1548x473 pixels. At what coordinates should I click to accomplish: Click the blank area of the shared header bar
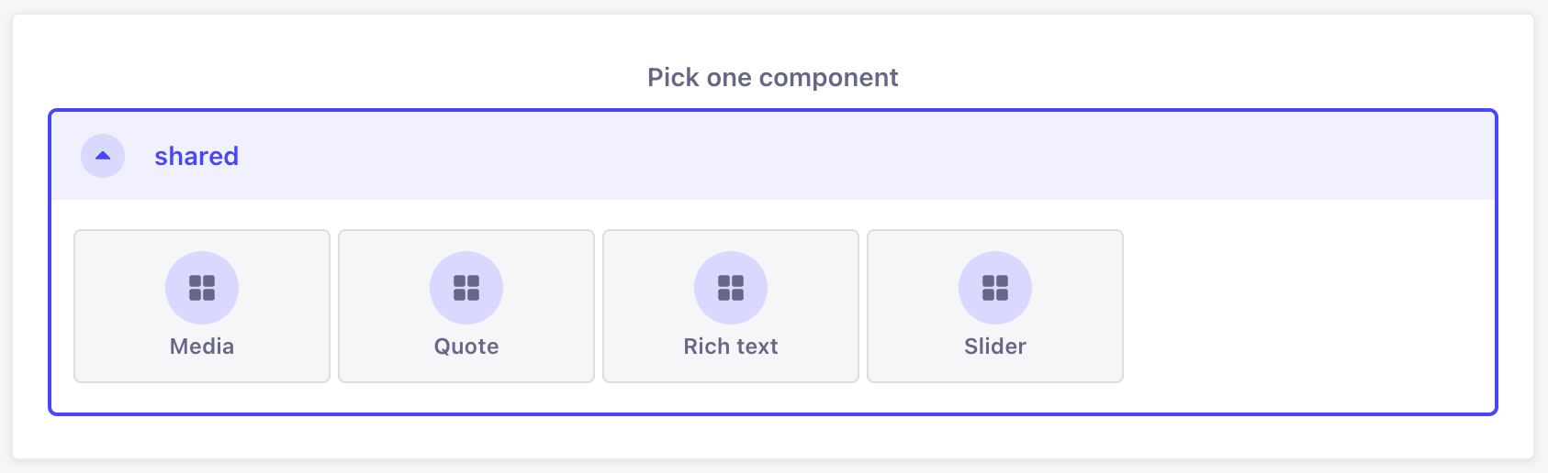(x=826, y=156)
